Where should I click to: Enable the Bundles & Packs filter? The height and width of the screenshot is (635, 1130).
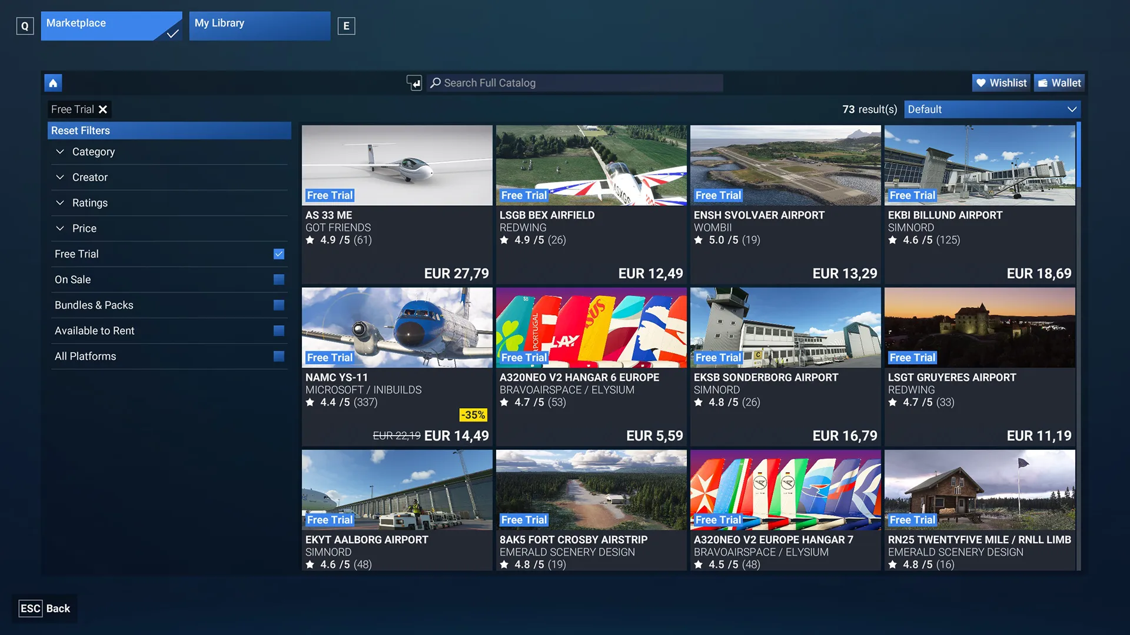pyautogui.click(x=278, y=305)
